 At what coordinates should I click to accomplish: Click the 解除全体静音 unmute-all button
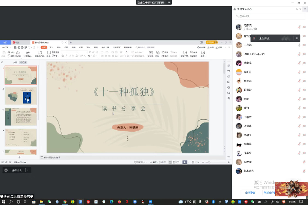pyautogui.click(x=268, y=193)
